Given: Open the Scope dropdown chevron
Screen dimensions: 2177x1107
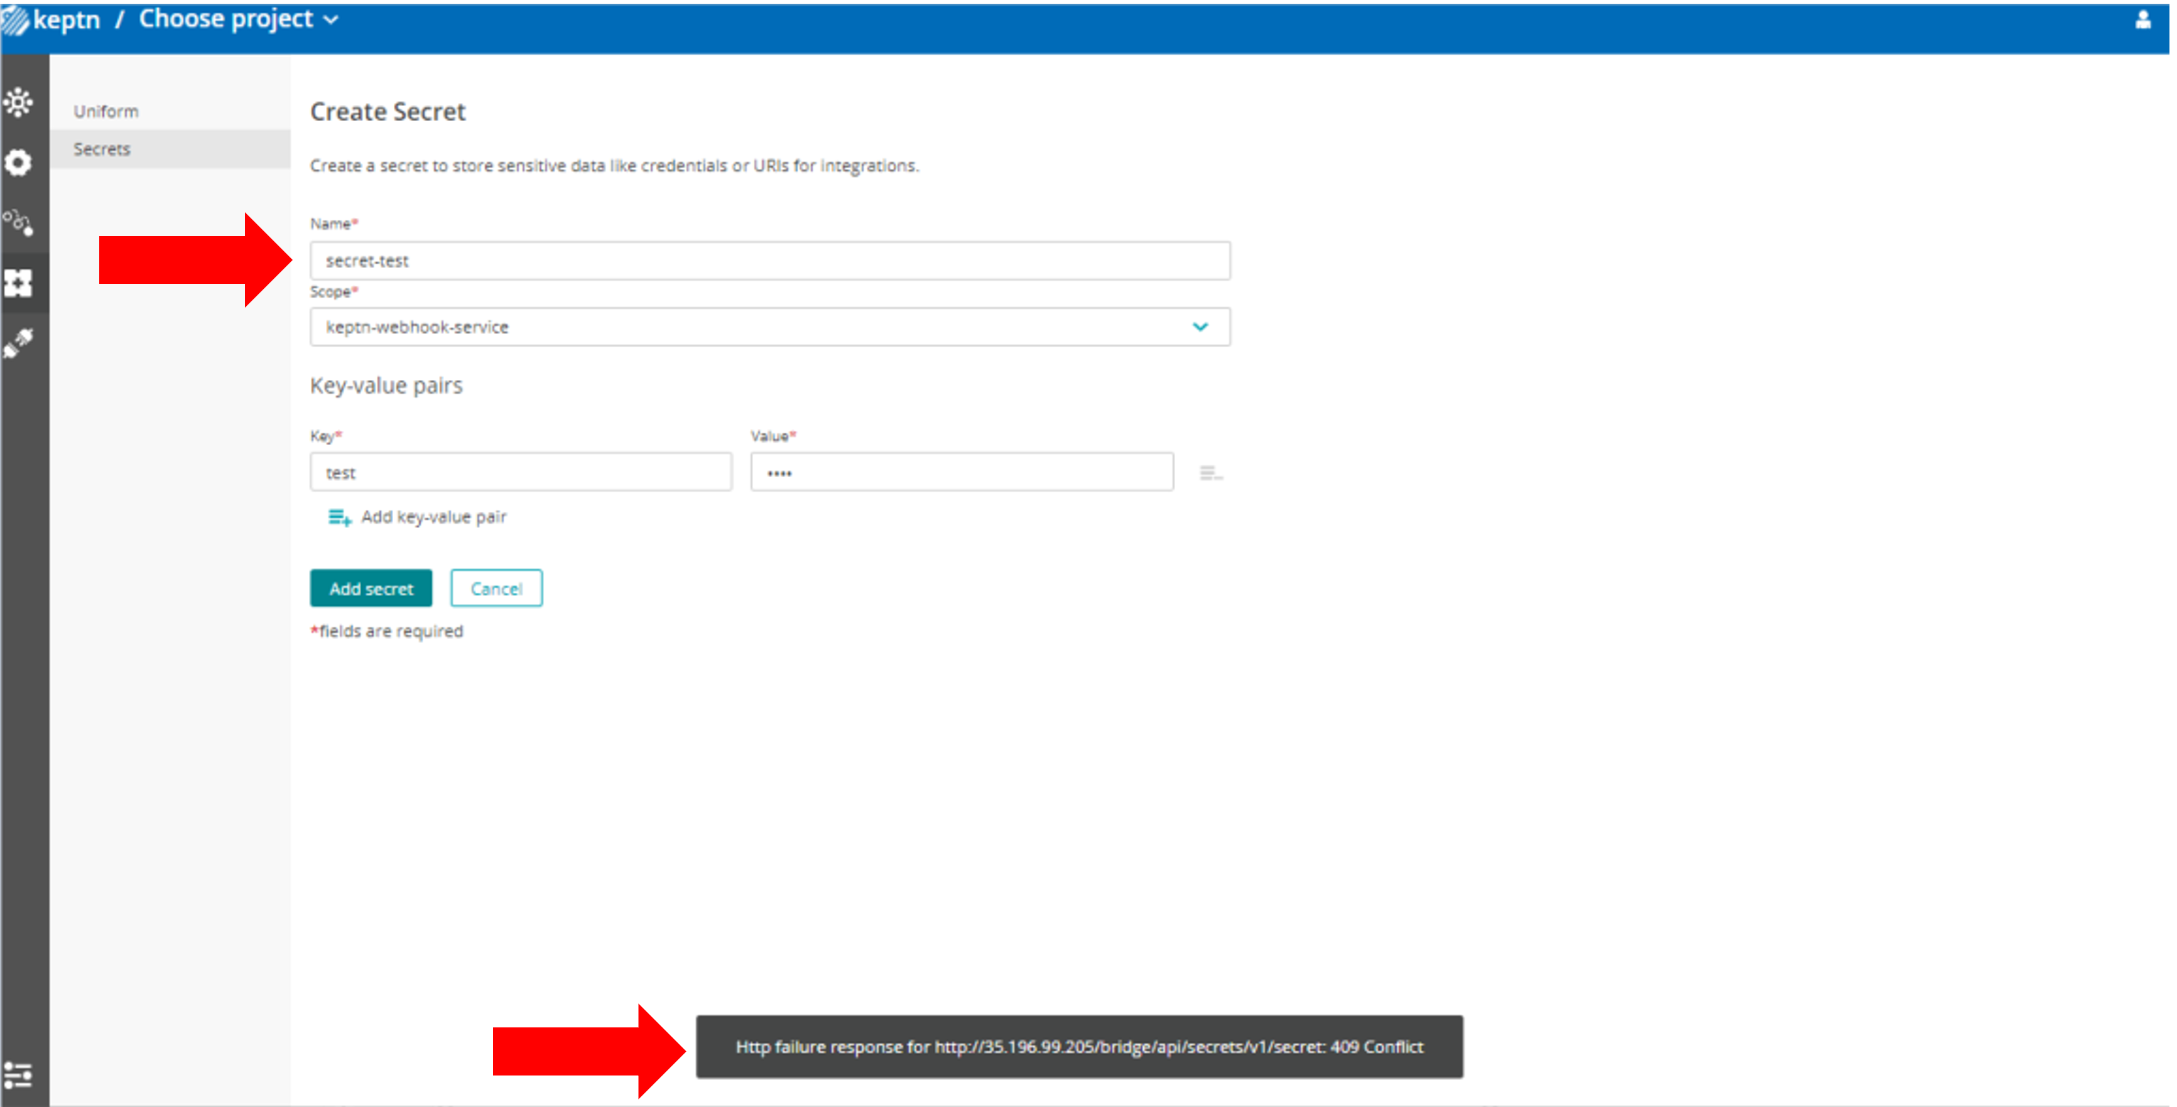Looking at the screenshot, I should click(1200, 327).
